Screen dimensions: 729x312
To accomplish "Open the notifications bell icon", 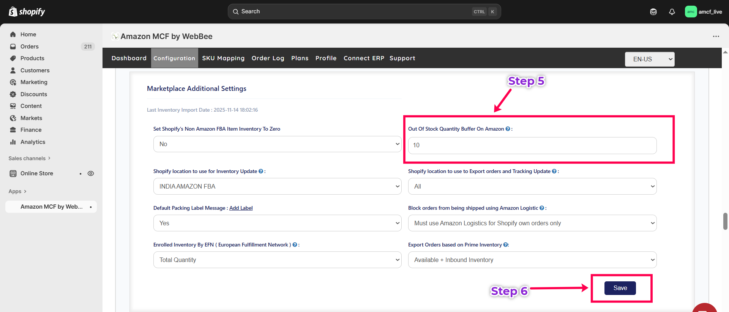I will coord(672,12).
